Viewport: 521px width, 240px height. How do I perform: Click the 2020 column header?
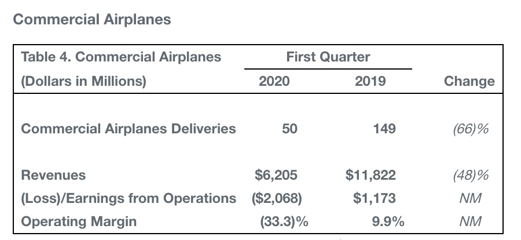(x=274, y=81)
